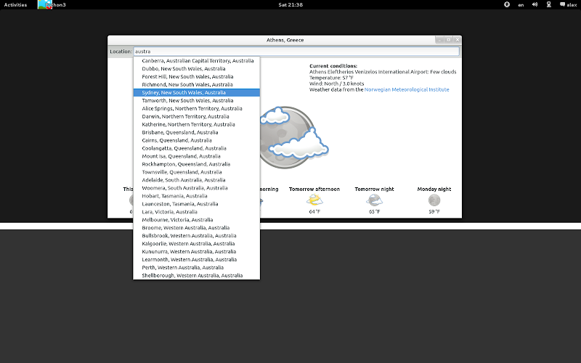Select Rockhampton, Queensland

[197, 164]
